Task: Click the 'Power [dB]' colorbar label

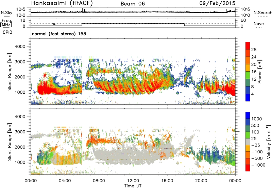Action: 259,72
